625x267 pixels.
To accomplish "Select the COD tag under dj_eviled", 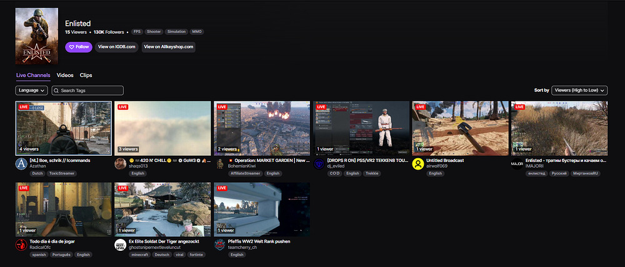I will coord(334,173).
